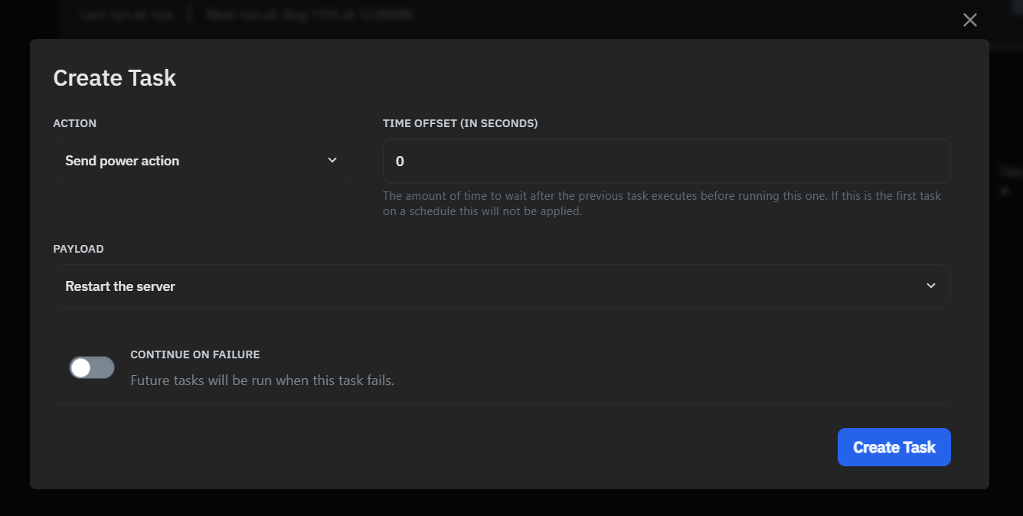Click the 'Restart the server' selected value
The height and width of the screenshot is (516, 1023).
[x=120, y=286]
